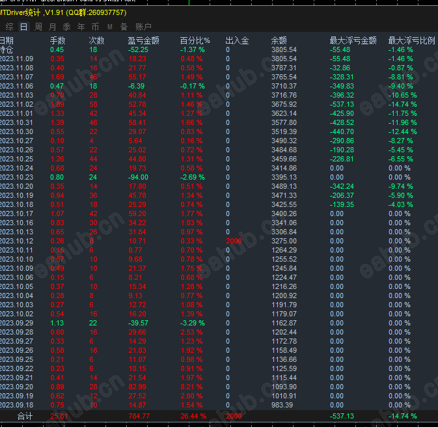The width and height of the screenshot is (438, 427).
Task: Select the M tab
Action: click(x=110, y=27)
